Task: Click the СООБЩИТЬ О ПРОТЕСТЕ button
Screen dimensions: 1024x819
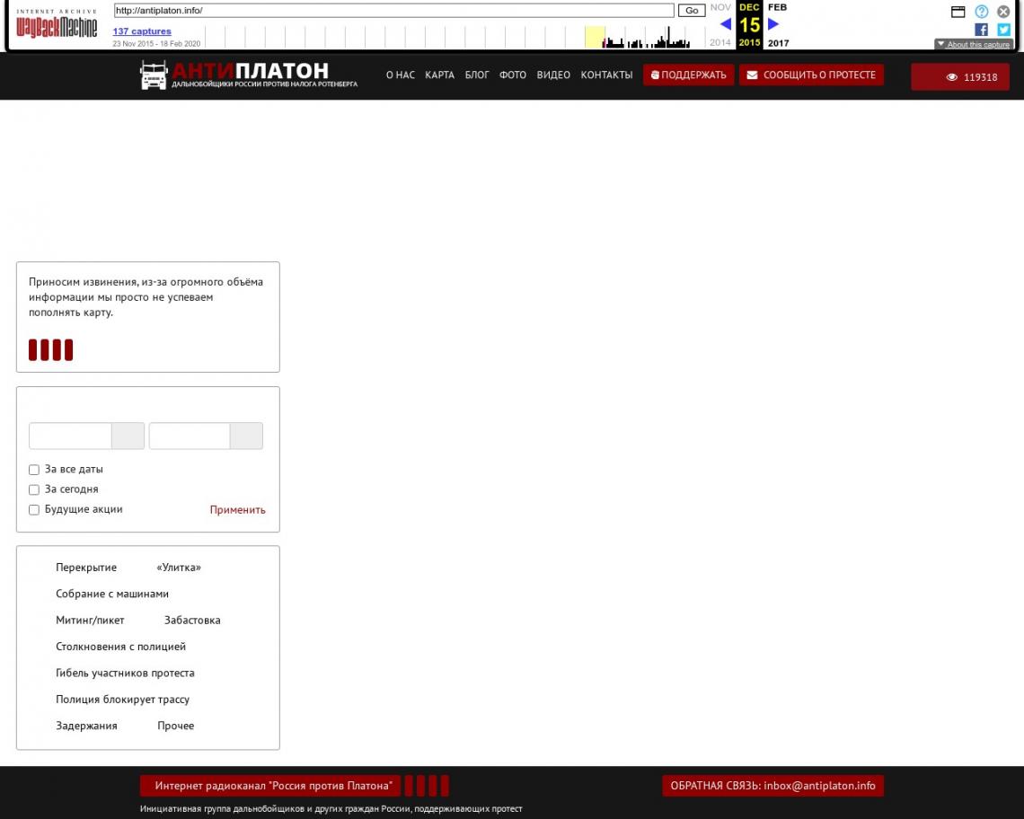Action: (811, 75)
